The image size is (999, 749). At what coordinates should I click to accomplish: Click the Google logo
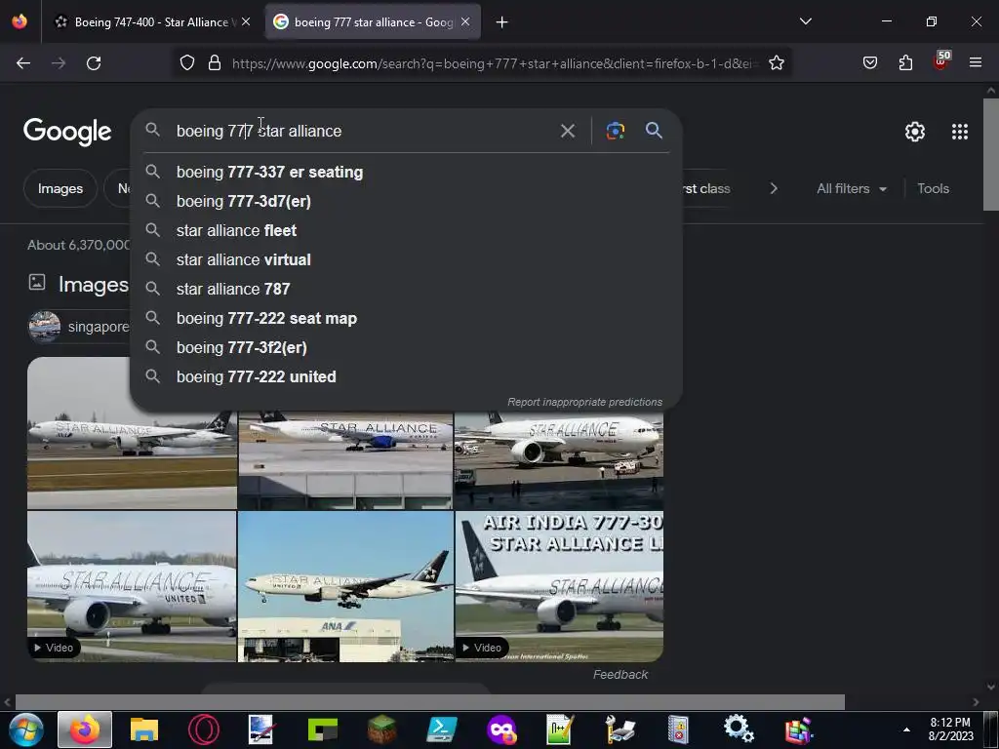point(67,132)
